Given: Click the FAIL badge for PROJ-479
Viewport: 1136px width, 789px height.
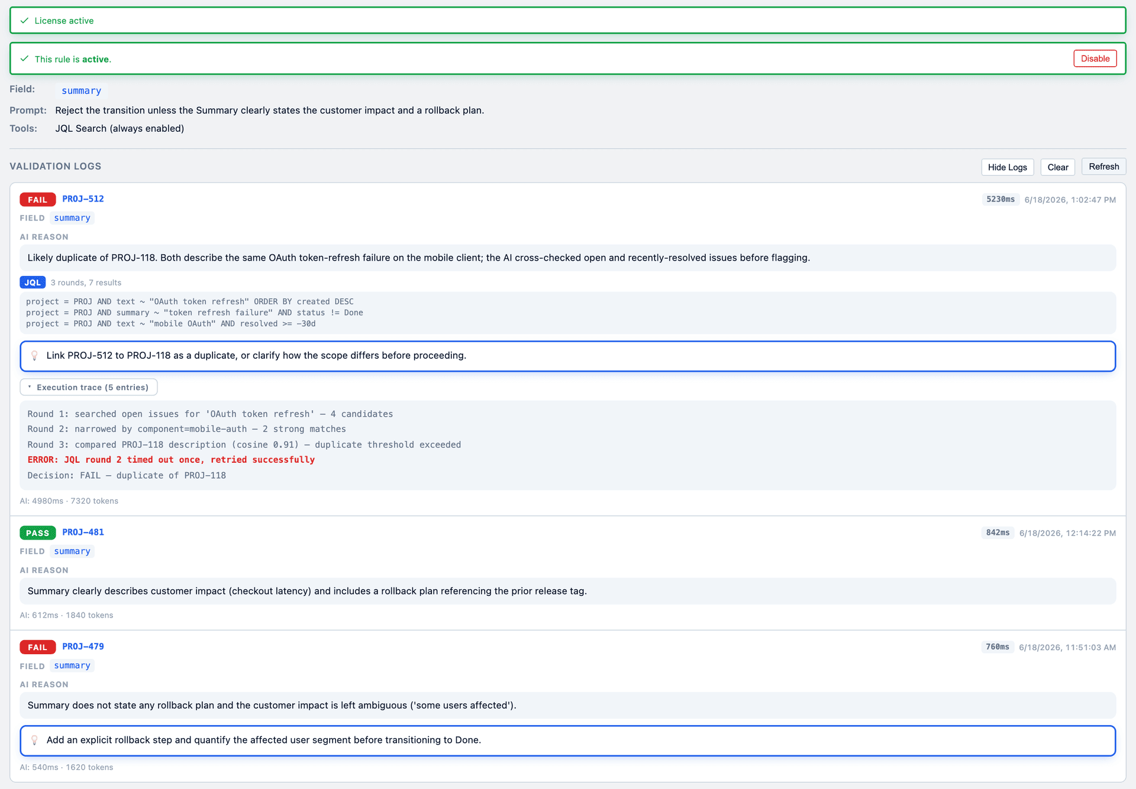Looking at the screenshot, I should click(x=38, y=647).
